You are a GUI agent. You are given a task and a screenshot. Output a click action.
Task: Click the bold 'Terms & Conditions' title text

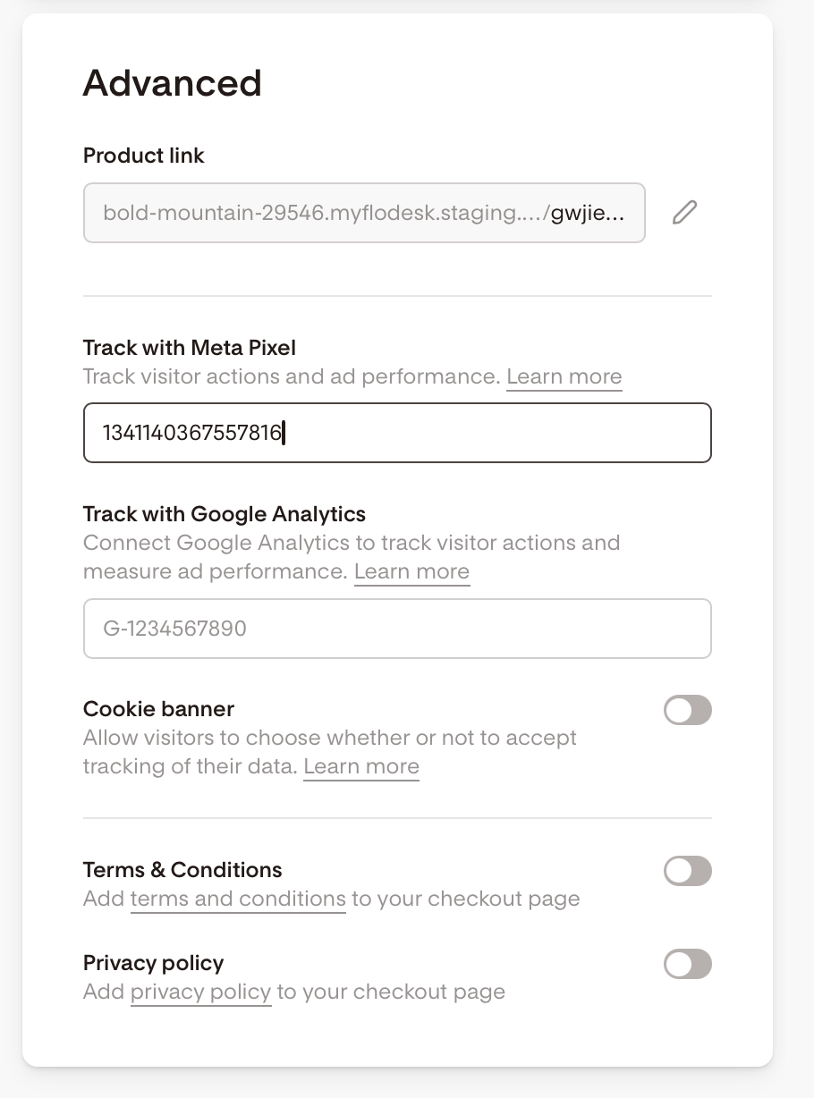pos(182,870)
